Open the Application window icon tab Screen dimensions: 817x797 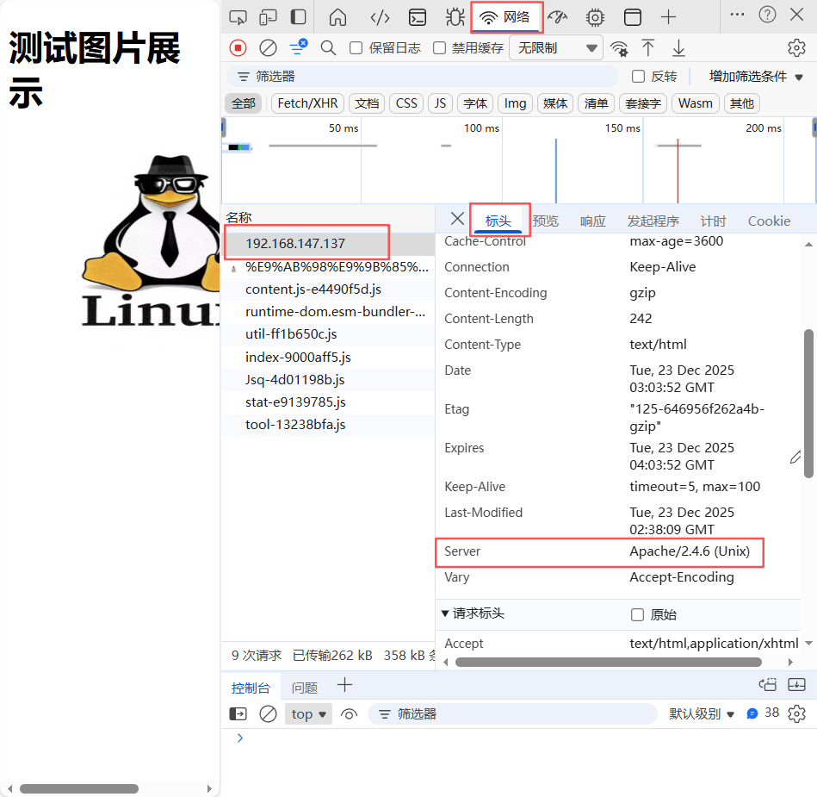(x=633, y=17)
